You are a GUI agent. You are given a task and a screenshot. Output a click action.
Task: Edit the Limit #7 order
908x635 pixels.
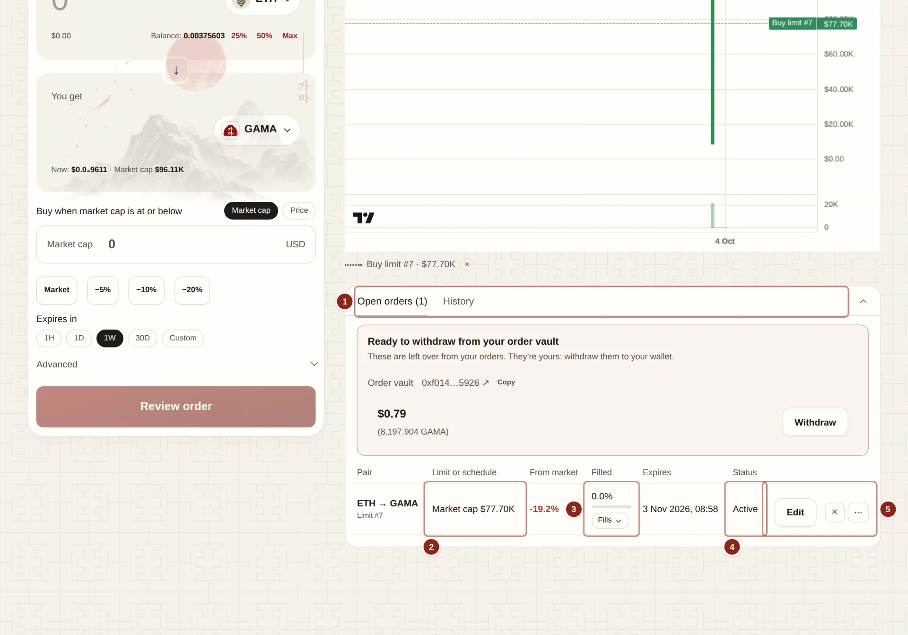tap(795, 512)
